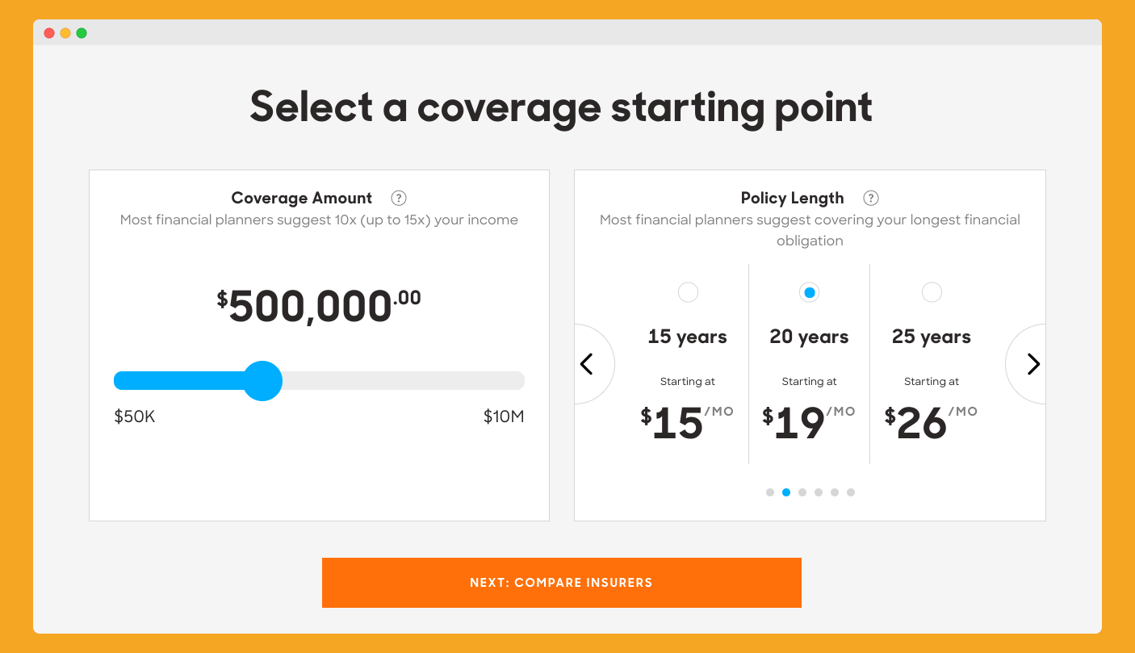This screenshot has width=1135, height=653.
Task: Click the Next: Compare Insurers button
Action: 562,583
